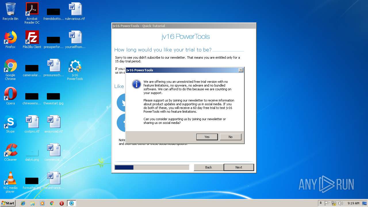Open the dailyii.png file
The height and width of the screenshot is (207, 368).
pyautogui.click(x=32, y=154)
